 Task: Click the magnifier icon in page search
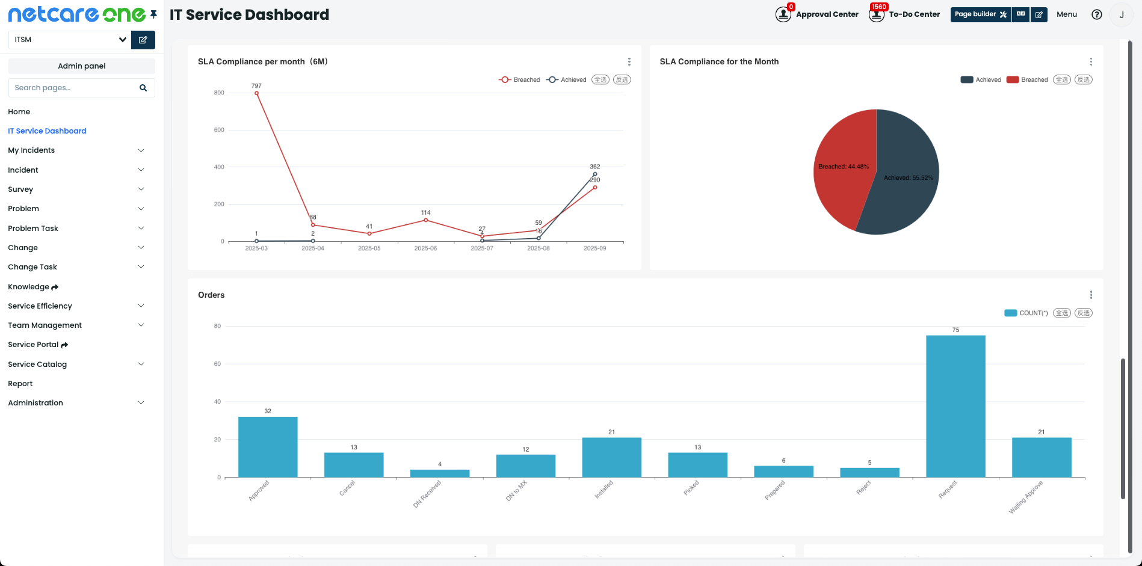[x=143, y=88]
